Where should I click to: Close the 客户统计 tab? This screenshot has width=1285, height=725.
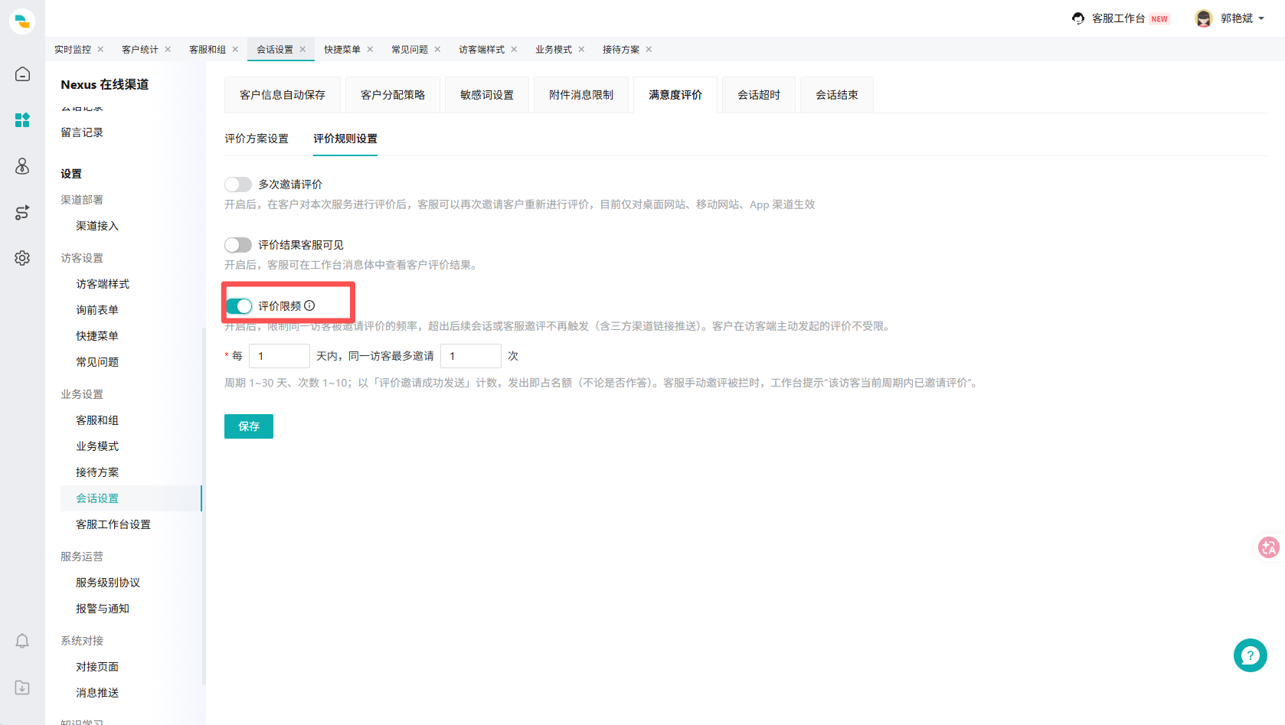pyautogui.click(x=168, y=49)
